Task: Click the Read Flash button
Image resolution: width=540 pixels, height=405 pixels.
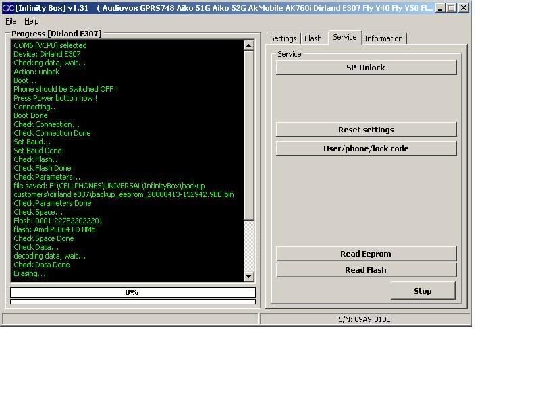Action: 366,270
